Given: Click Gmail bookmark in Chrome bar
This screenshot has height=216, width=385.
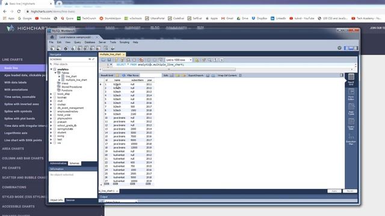Looking at the screenshot, I should 227,19.
